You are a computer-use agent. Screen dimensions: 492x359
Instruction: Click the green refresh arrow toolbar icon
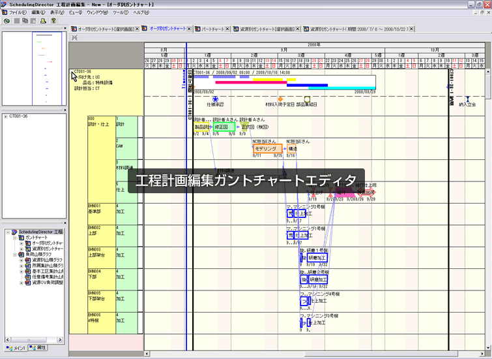click(7, 21)
